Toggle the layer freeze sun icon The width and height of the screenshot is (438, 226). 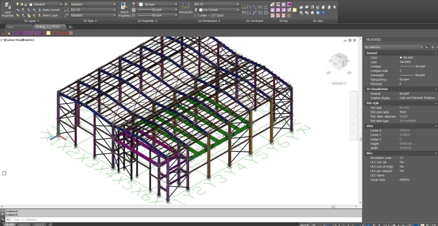point(21,4)
